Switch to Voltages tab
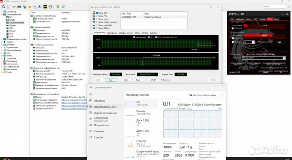The image size is (292, 160). coord(122,33)
